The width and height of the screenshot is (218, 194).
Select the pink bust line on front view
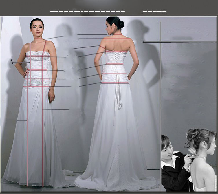(x=38, y=56)
